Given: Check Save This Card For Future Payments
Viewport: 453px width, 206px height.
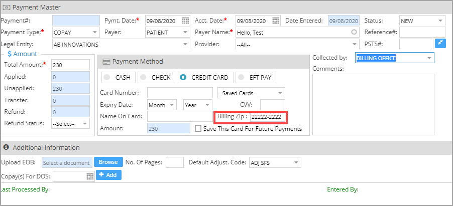Looking at the screenshot, I should (x=198, y=128).
